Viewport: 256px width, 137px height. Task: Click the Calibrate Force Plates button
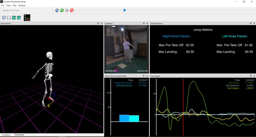(x=11, y=11)
